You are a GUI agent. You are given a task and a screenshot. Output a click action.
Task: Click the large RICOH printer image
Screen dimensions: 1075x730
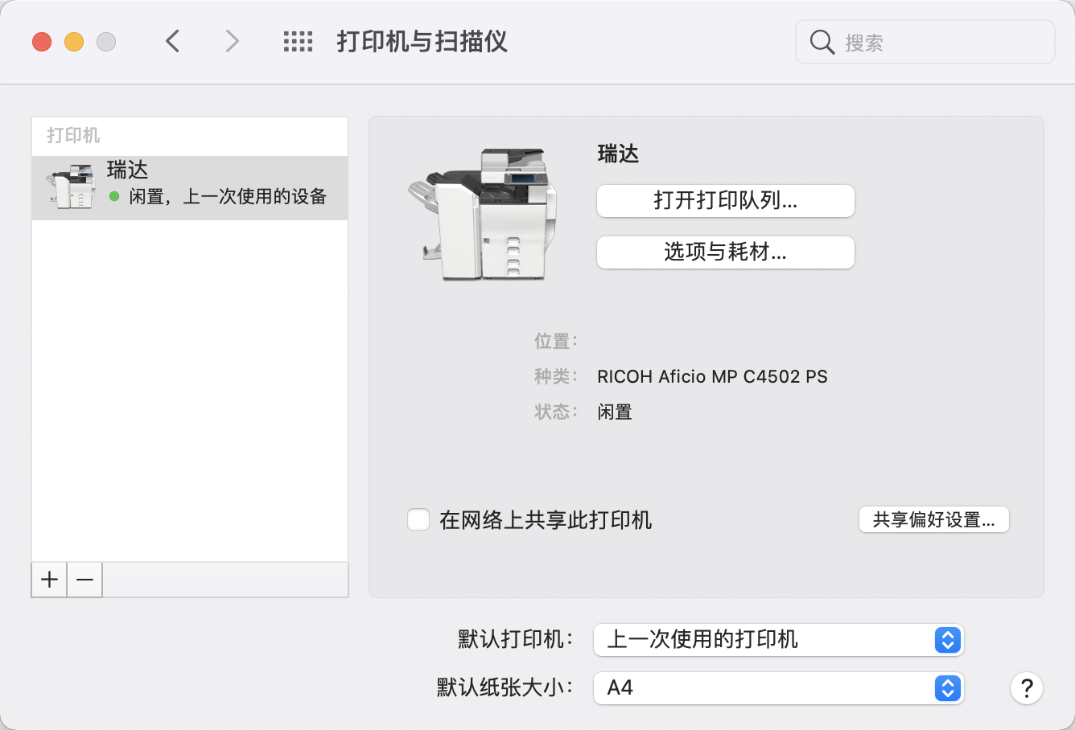click(x=482, y=214)
